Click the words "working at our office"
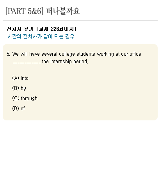The image size is (160, 187). (x=119, y=54)
